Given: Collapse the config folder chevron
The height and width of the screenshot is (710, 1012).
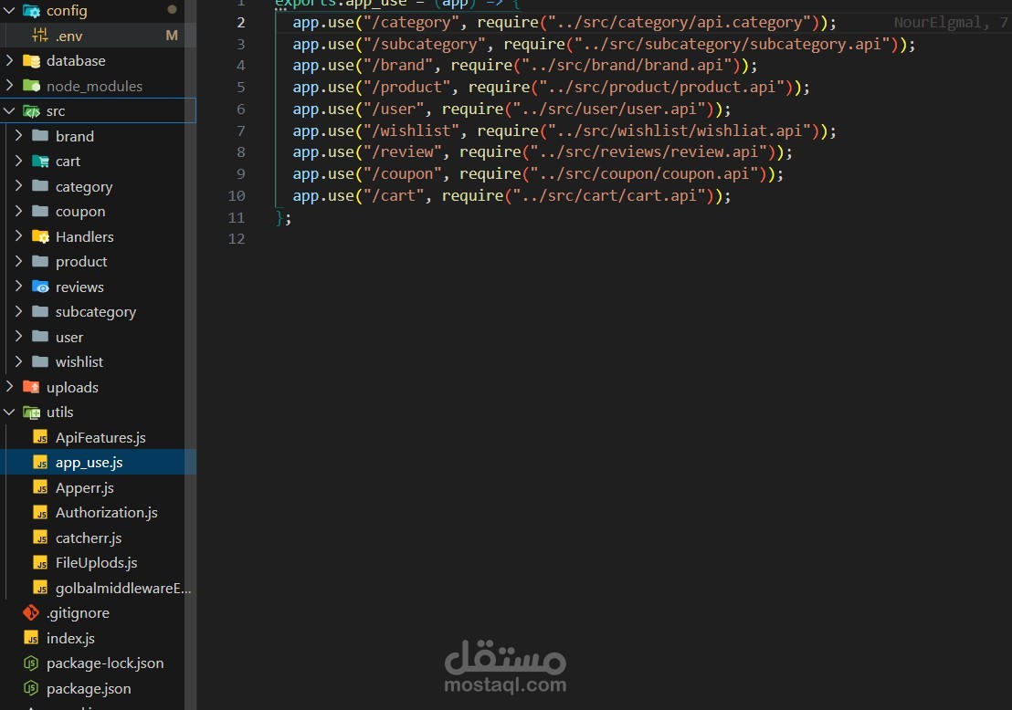Looking at the screenshot, I should coord(9,10).
